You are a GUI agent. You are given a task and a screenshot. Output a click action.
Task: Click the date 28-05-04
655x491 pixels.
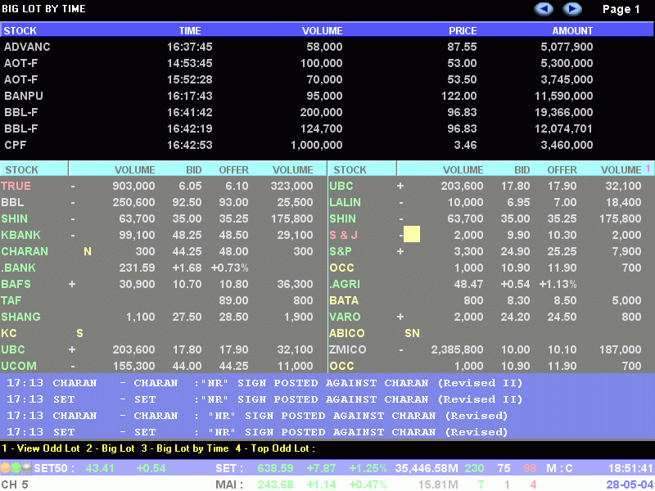630,484
